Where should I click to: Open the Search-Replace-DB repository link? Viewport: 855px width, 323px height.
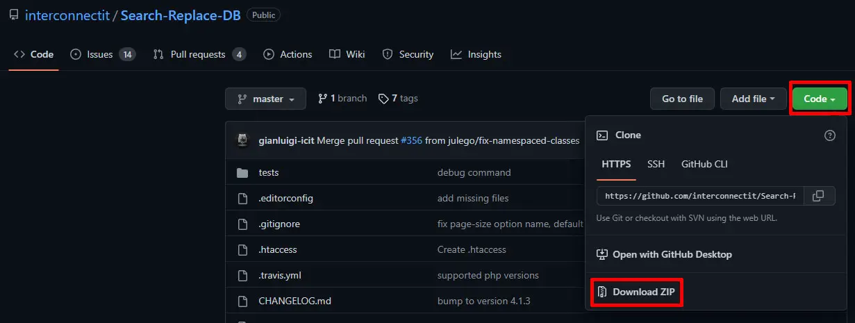tap(181, 15)
